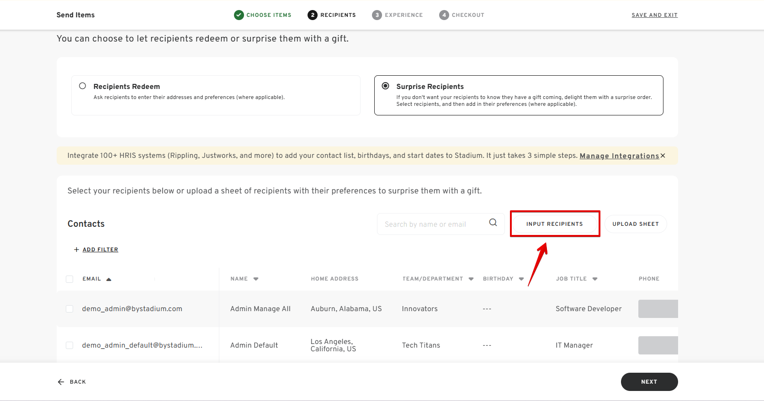Click the Upload Sheet button
Screen dimensions: 764x401
point(636,224)
